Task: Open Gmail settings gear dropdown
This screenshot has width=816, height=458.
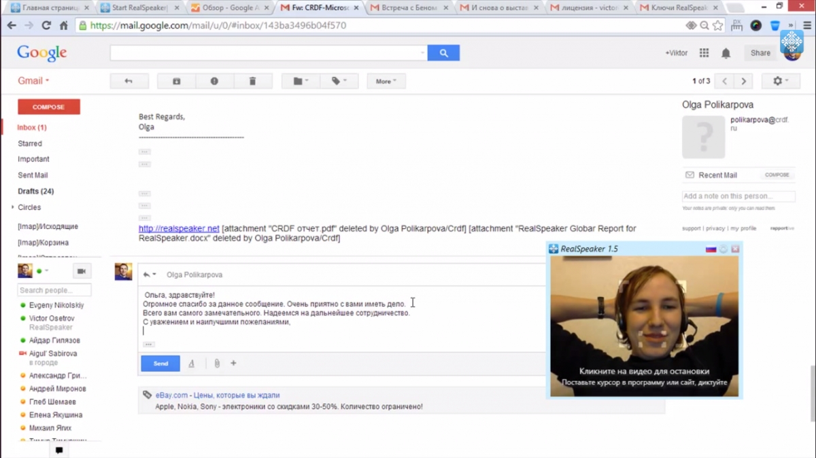Action: pos(781,81)
